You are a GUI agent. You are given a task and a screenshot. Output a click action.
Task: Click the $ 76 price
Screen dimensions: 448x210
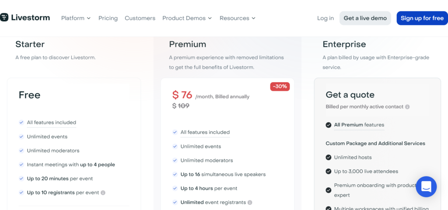click(182, 95)
